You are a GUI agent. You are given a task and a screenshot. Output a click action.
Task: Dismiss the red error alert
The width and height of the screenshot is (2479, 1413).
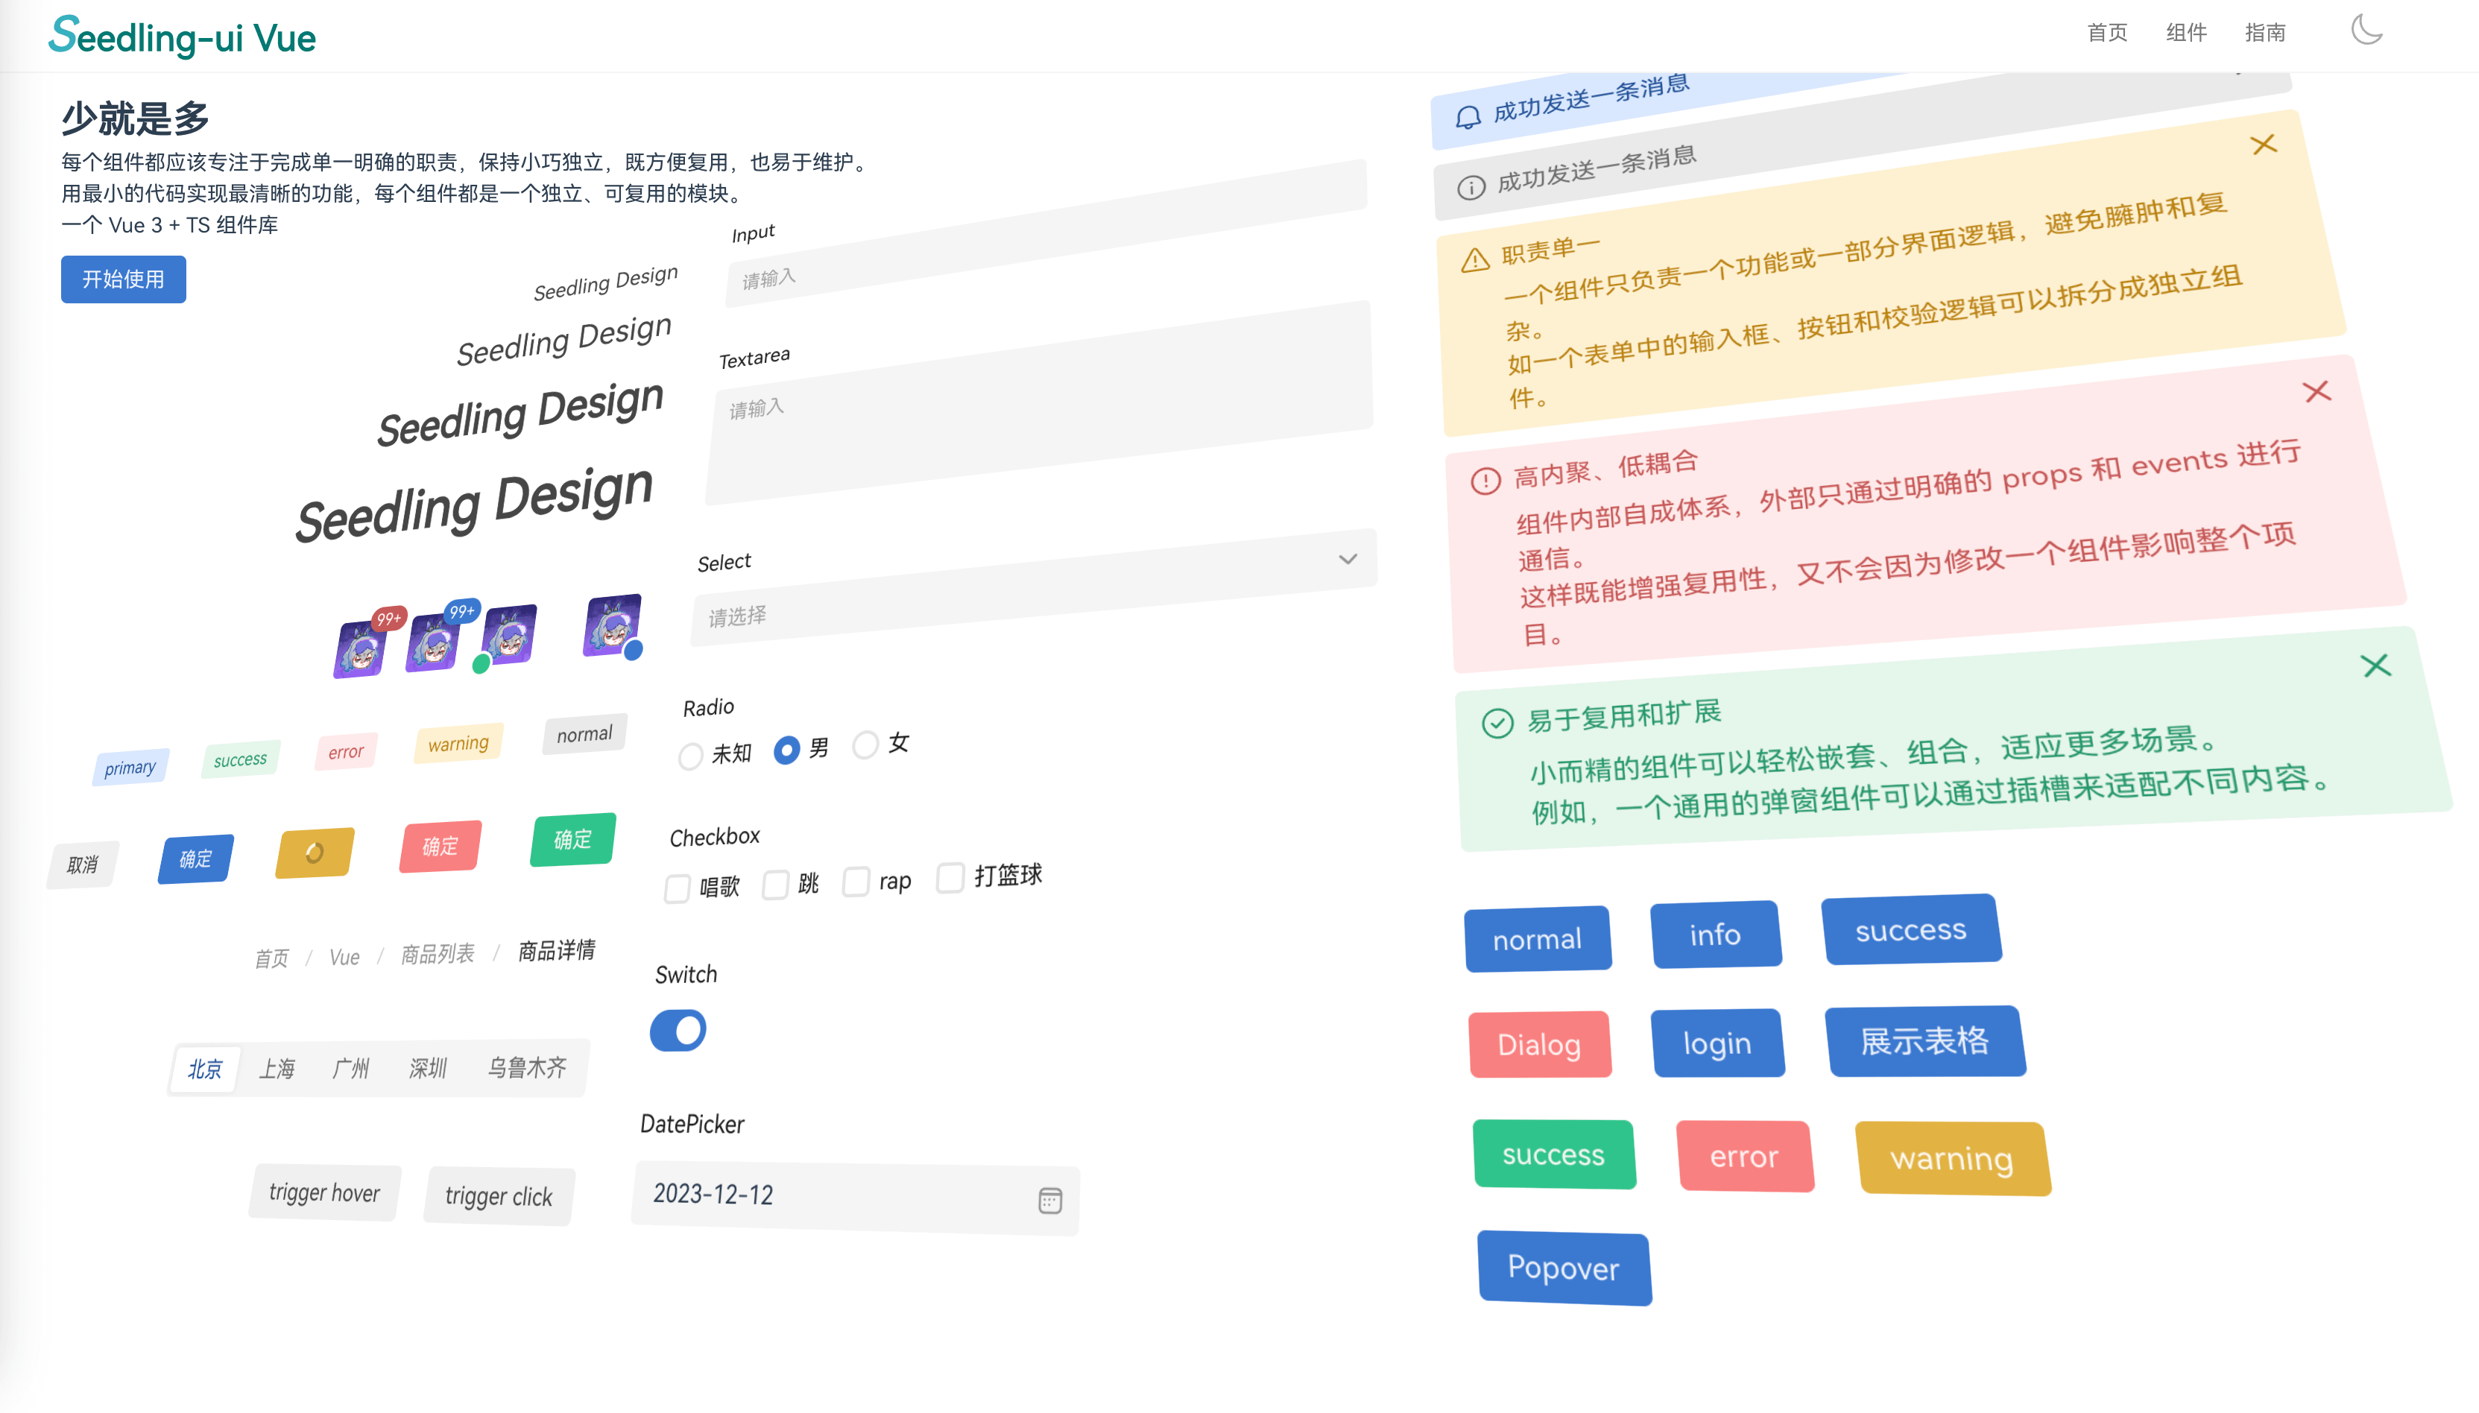coord(2316,391)
